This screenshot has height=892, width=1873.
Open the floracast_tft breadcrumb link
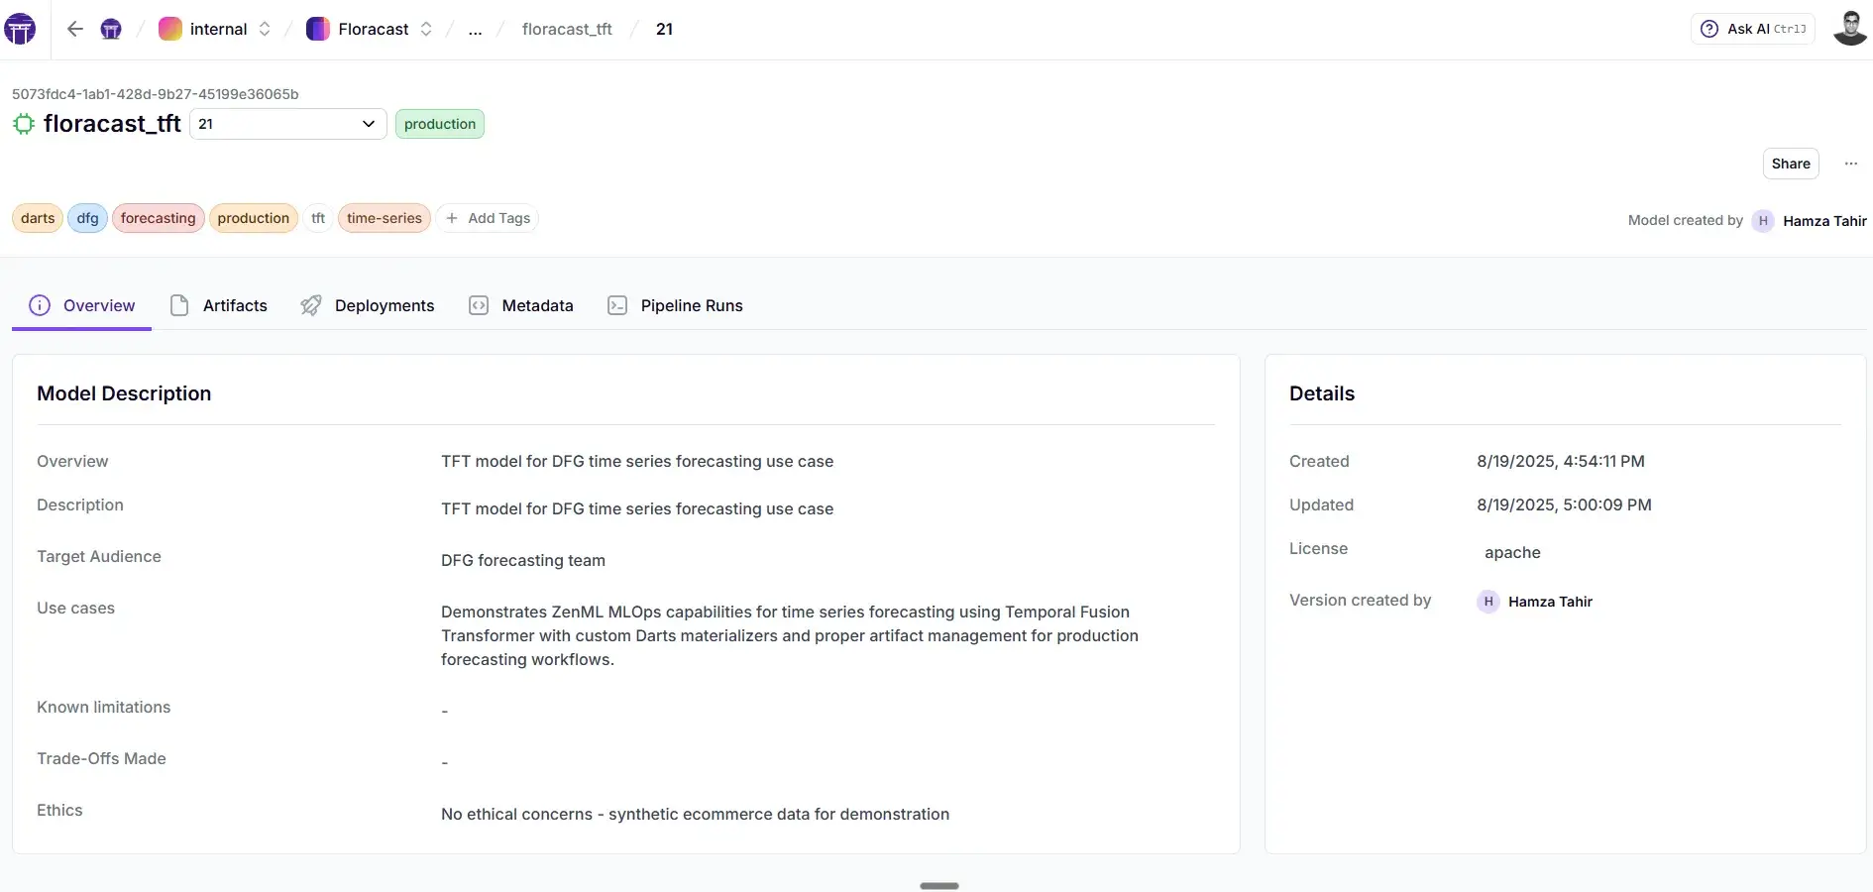click(x=567, y=29)
